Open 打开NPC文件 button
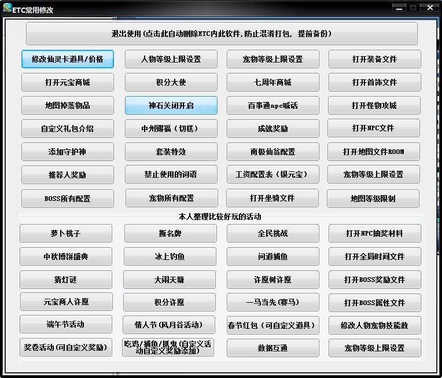Image resolution: width=442 pixels, height=378 pixels. 373,128
